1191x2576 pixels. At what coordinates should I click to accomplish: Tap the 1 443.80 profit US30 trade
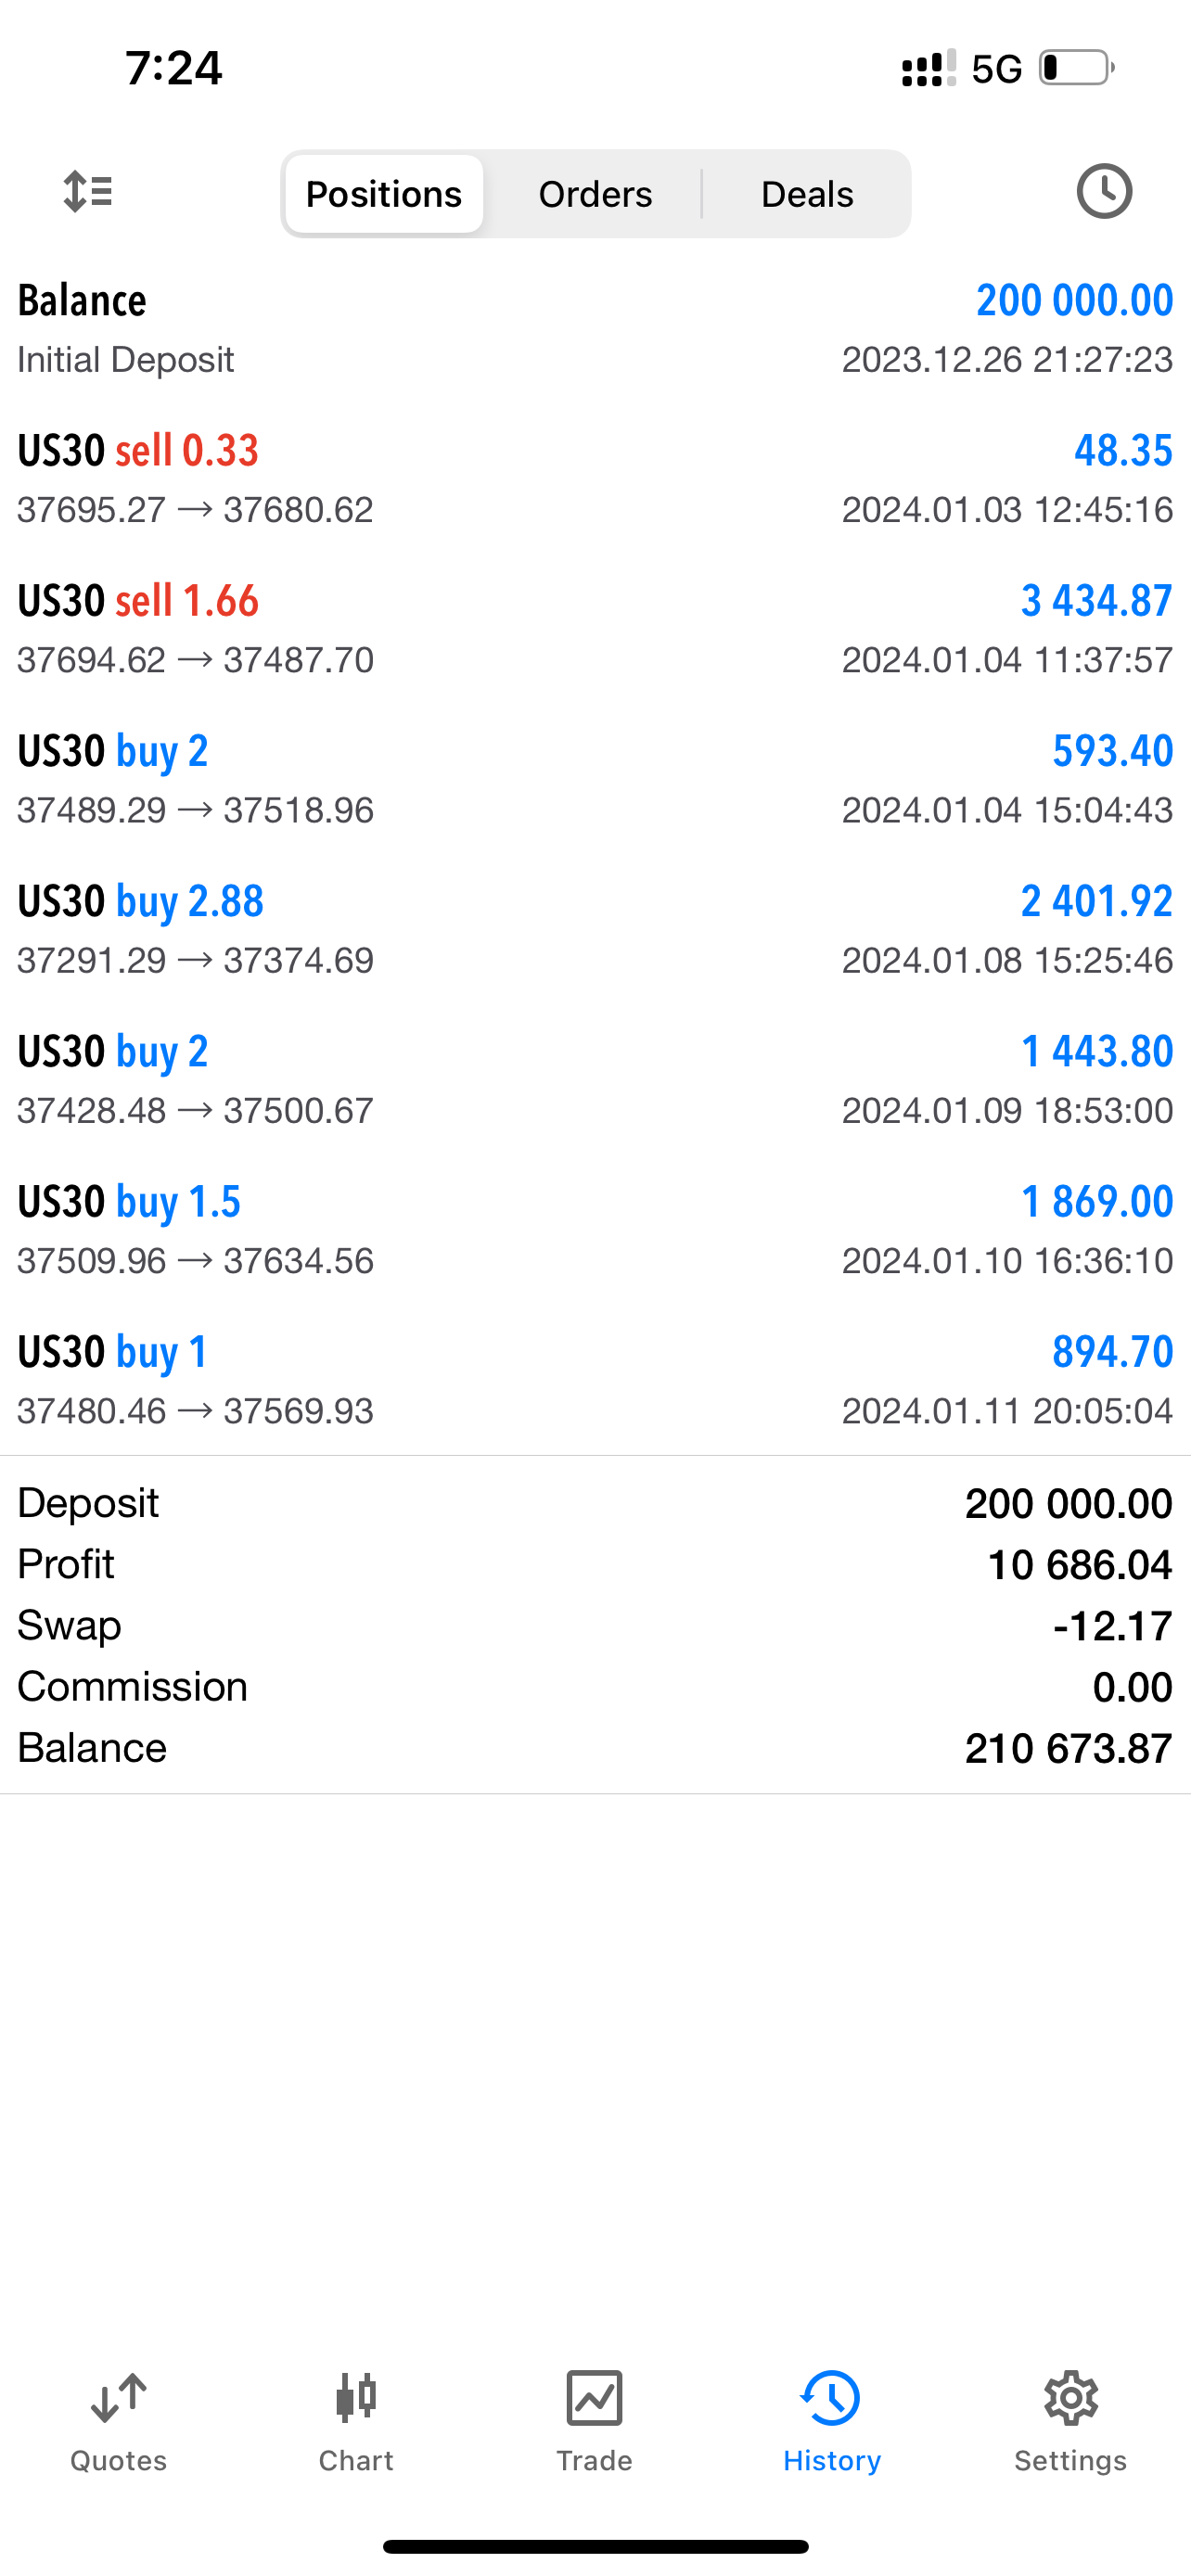tap(595, 1080)
